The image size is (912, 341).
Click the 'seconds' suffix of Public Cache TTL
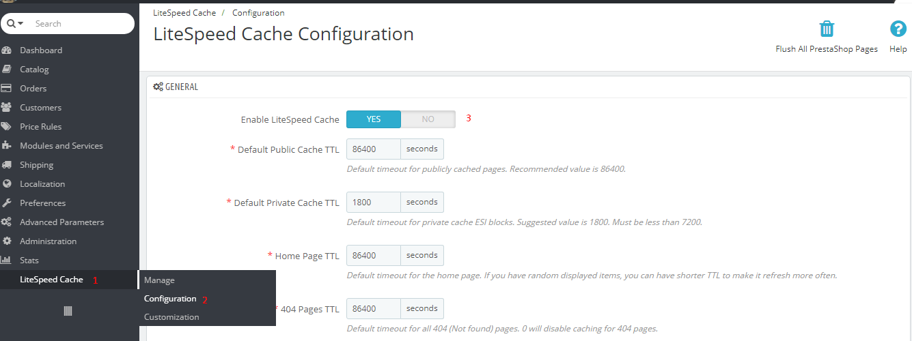pos(422,149)
